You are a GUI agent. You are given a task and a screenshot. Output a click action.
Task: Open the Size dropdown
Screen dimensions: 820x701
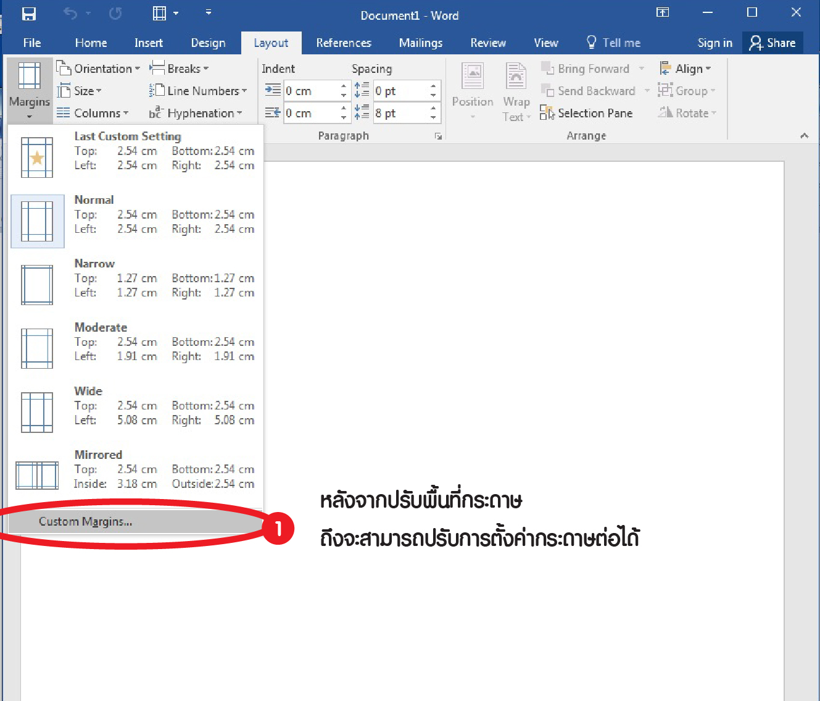point(80,91)
